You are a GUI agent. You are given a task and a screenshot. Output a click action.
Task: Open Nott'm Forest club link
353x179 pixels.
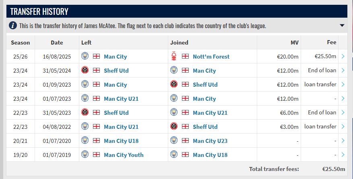(x=211, y=57)
